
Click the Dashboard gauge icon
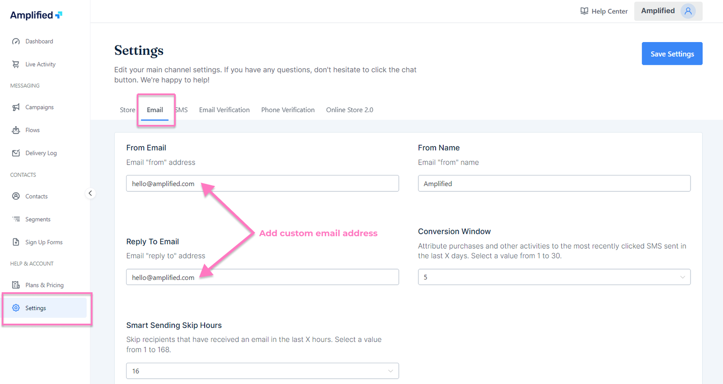click(x=16, y=42)
